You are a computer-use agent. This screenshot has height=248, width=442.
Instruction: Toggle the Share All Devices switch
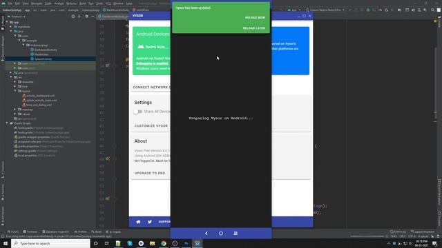[x=138, y=112]
